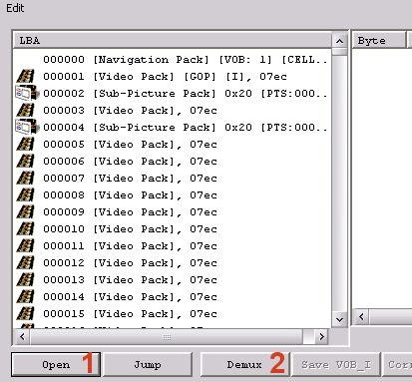This screenshot has height=382, width=412.
Task: Click the film icon for pack 000011
Action: click(x=26, y=246)
